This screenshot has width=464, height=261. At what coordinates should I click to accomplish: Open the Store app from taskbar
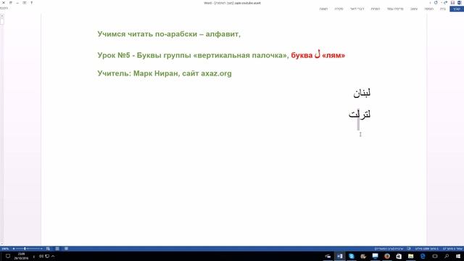tap(399, 256)
